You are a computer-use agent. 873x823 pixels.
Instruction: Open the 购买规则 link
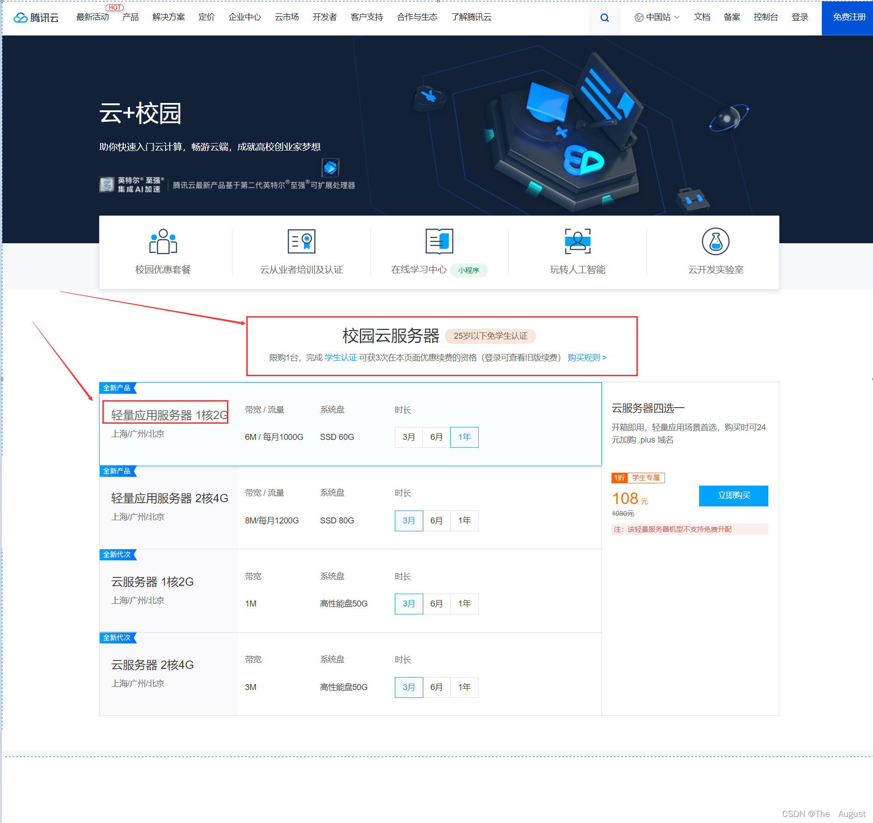click(587, 358)
